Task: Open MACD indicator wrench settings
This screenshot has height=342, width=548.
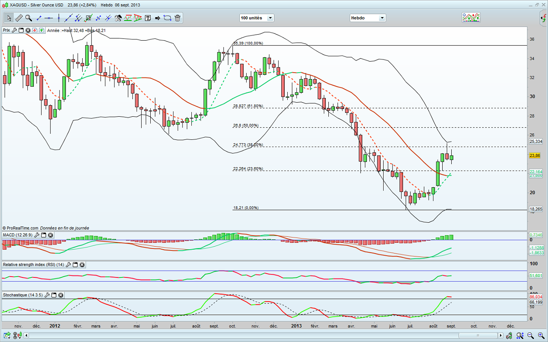Action: 37,235
